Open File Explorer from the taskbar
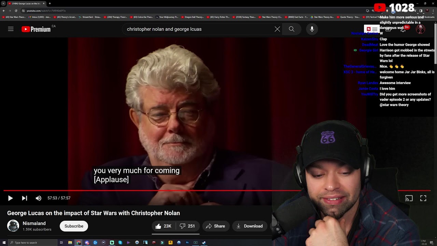 [70, 243]
